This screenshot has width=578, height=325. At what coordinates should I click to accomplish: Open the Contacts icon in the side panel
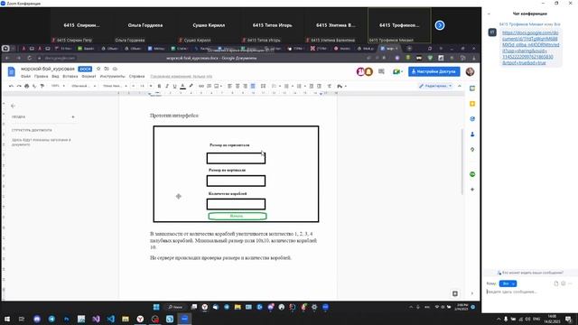(472, 135)
